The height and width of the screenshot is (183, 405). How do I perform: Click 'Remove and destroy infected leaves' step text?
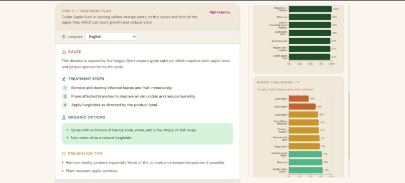[x=122, y=88]
